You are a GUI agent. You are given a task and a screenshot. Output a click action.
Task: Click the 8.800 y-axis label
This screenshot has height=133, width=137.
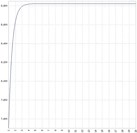(4, 6)
